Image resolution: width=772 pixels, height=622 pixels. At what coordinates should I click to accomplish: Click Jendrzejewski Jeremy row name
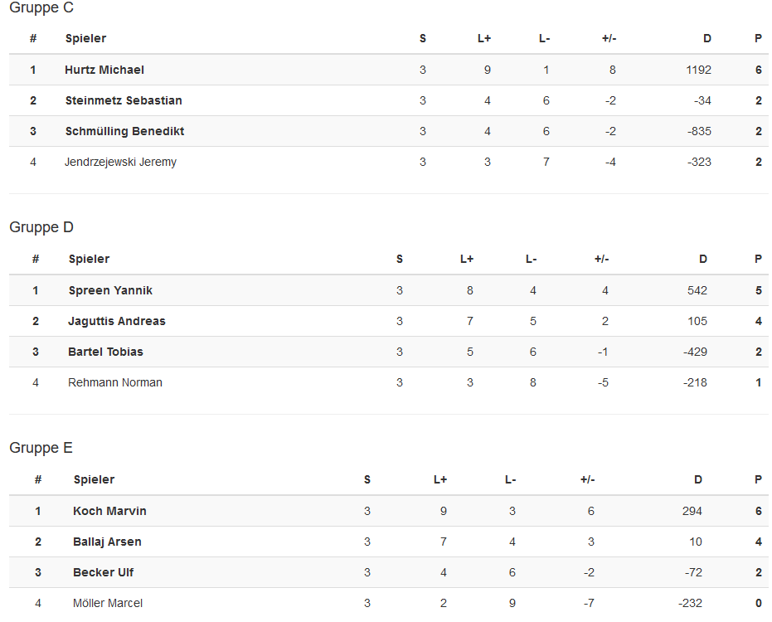click(120, 163)
